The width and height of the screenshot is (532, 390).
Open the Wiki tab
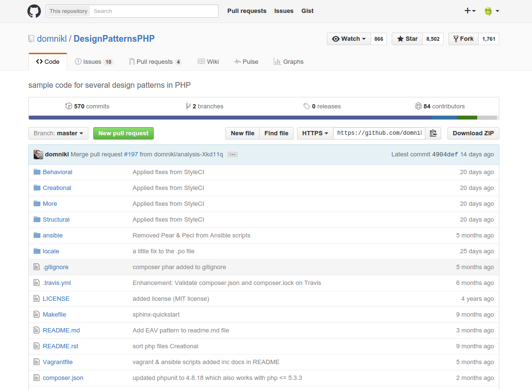208,61
